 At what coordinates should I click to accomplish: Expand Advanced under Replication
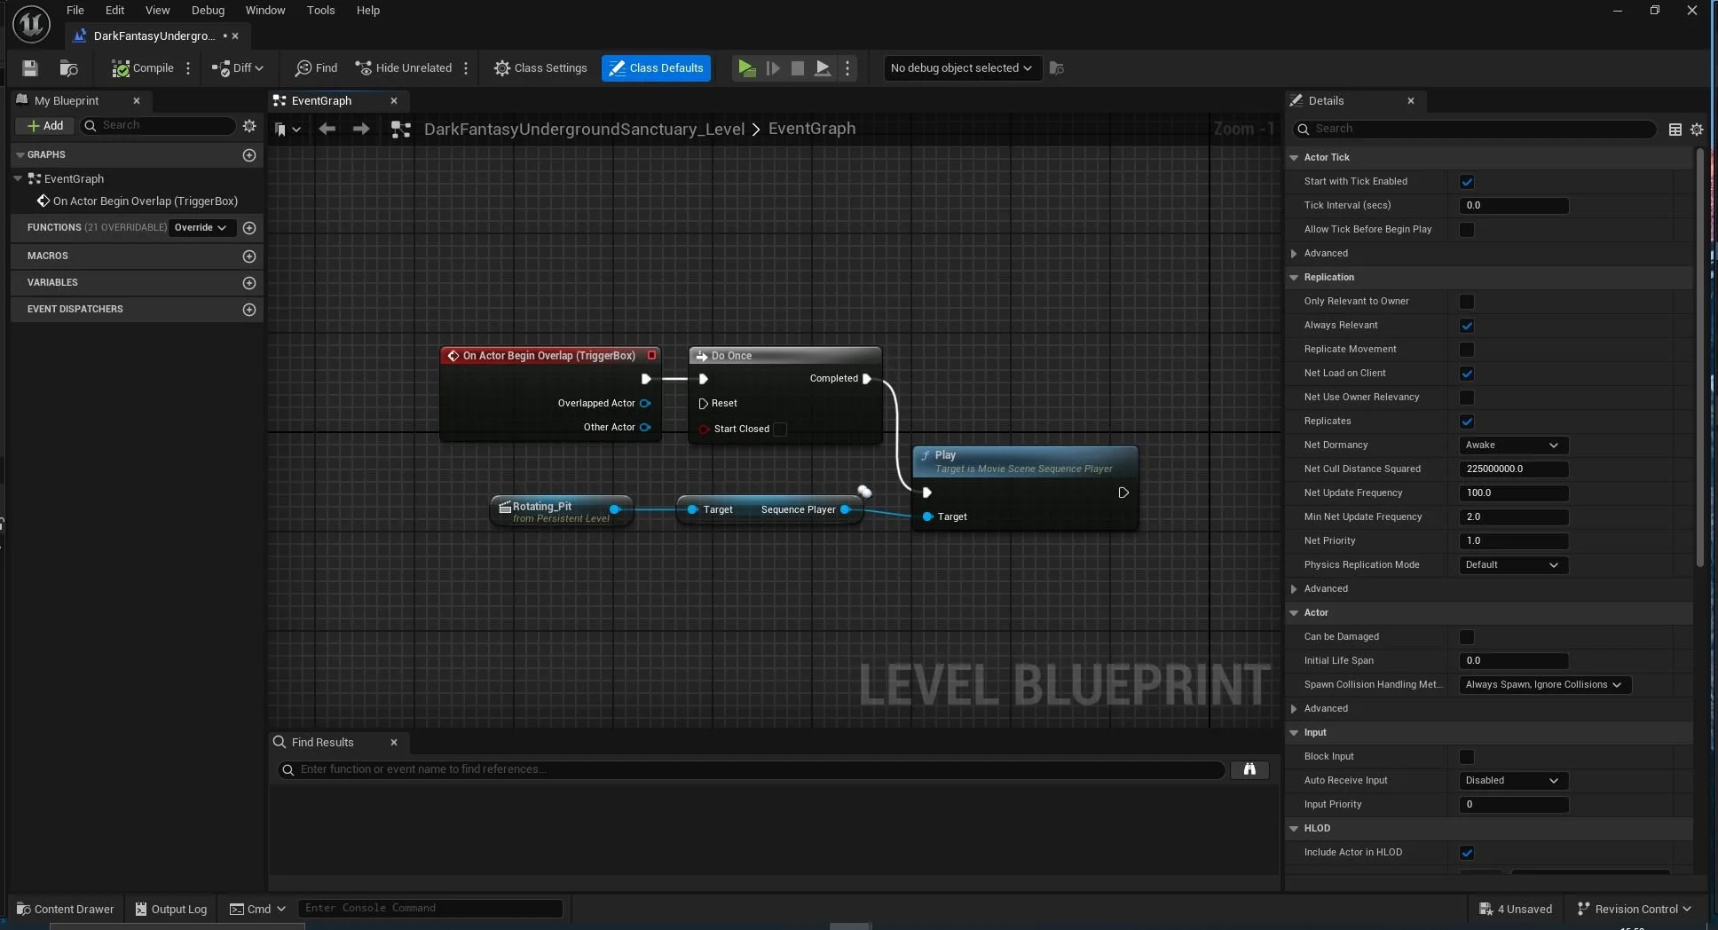click(1323, 588)
